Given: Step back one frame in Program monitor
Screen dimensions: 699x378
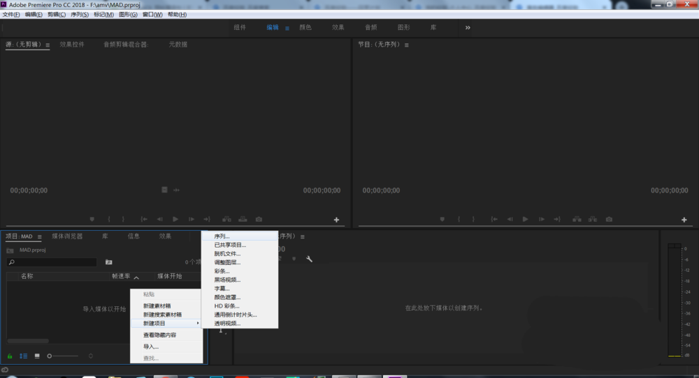Looking at the screenshot, I should click(x=510, y=219).
